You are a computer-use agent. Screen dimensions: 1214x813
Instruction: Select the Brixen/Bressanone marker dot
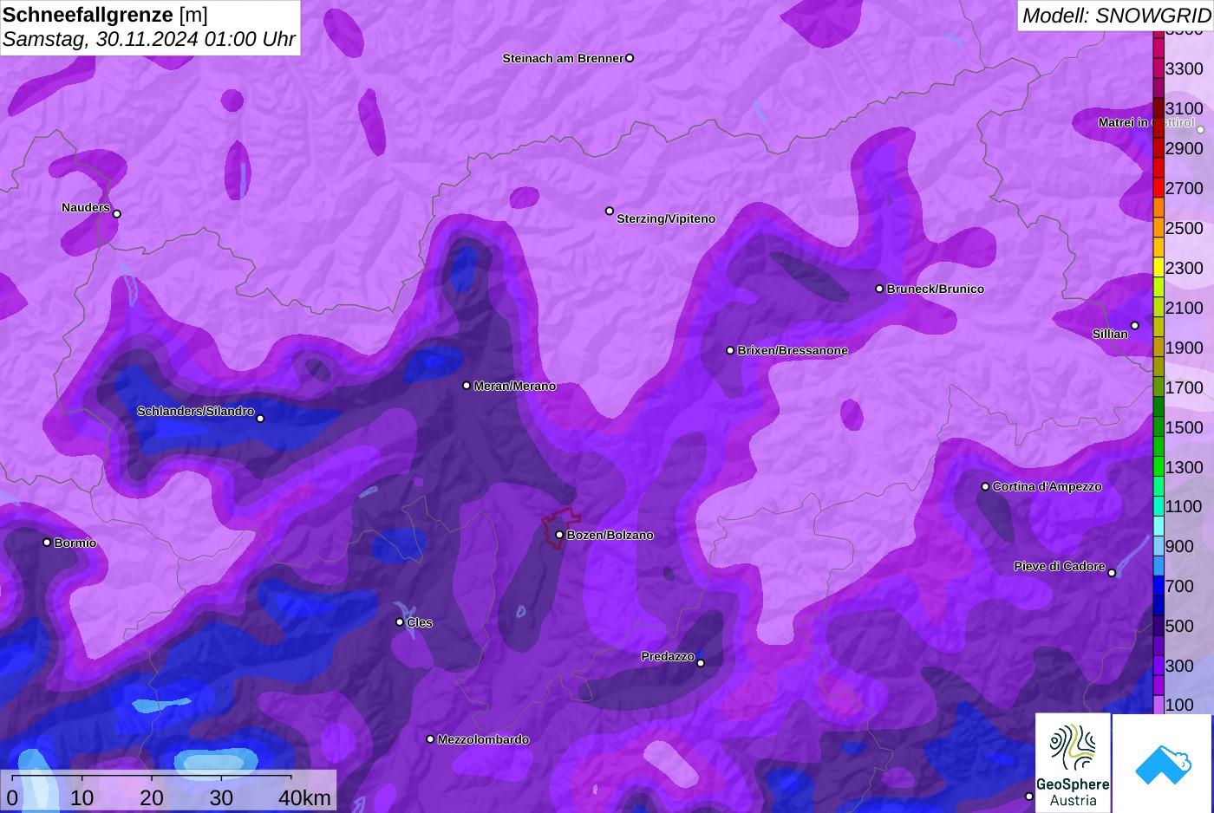click(x=730, y=350)
